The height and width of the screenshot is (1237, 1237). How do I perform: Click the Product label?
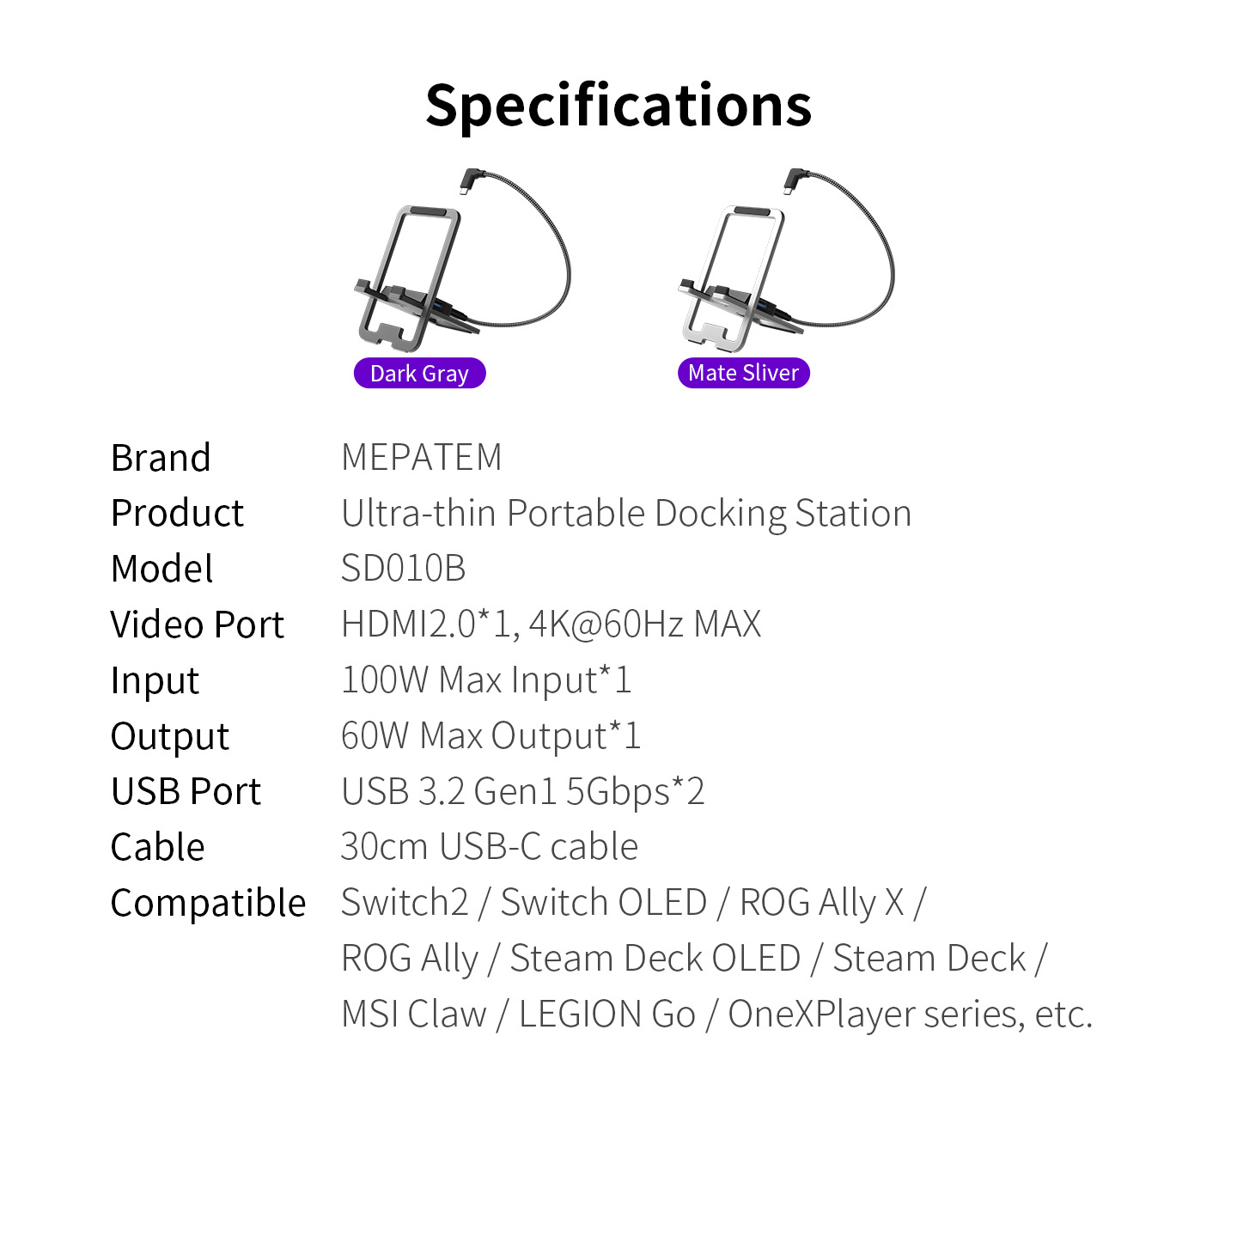pos(177,514)
